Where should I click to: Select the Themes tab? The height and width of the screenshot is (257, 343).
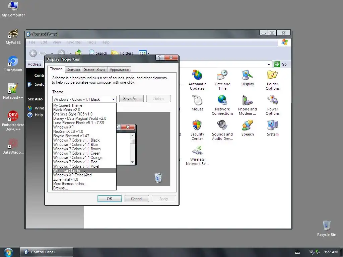[x=56, y=69]
